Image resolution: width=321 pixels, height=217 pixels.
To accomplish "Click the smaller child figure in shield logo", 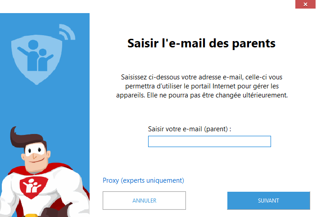I will pos(44,60).
